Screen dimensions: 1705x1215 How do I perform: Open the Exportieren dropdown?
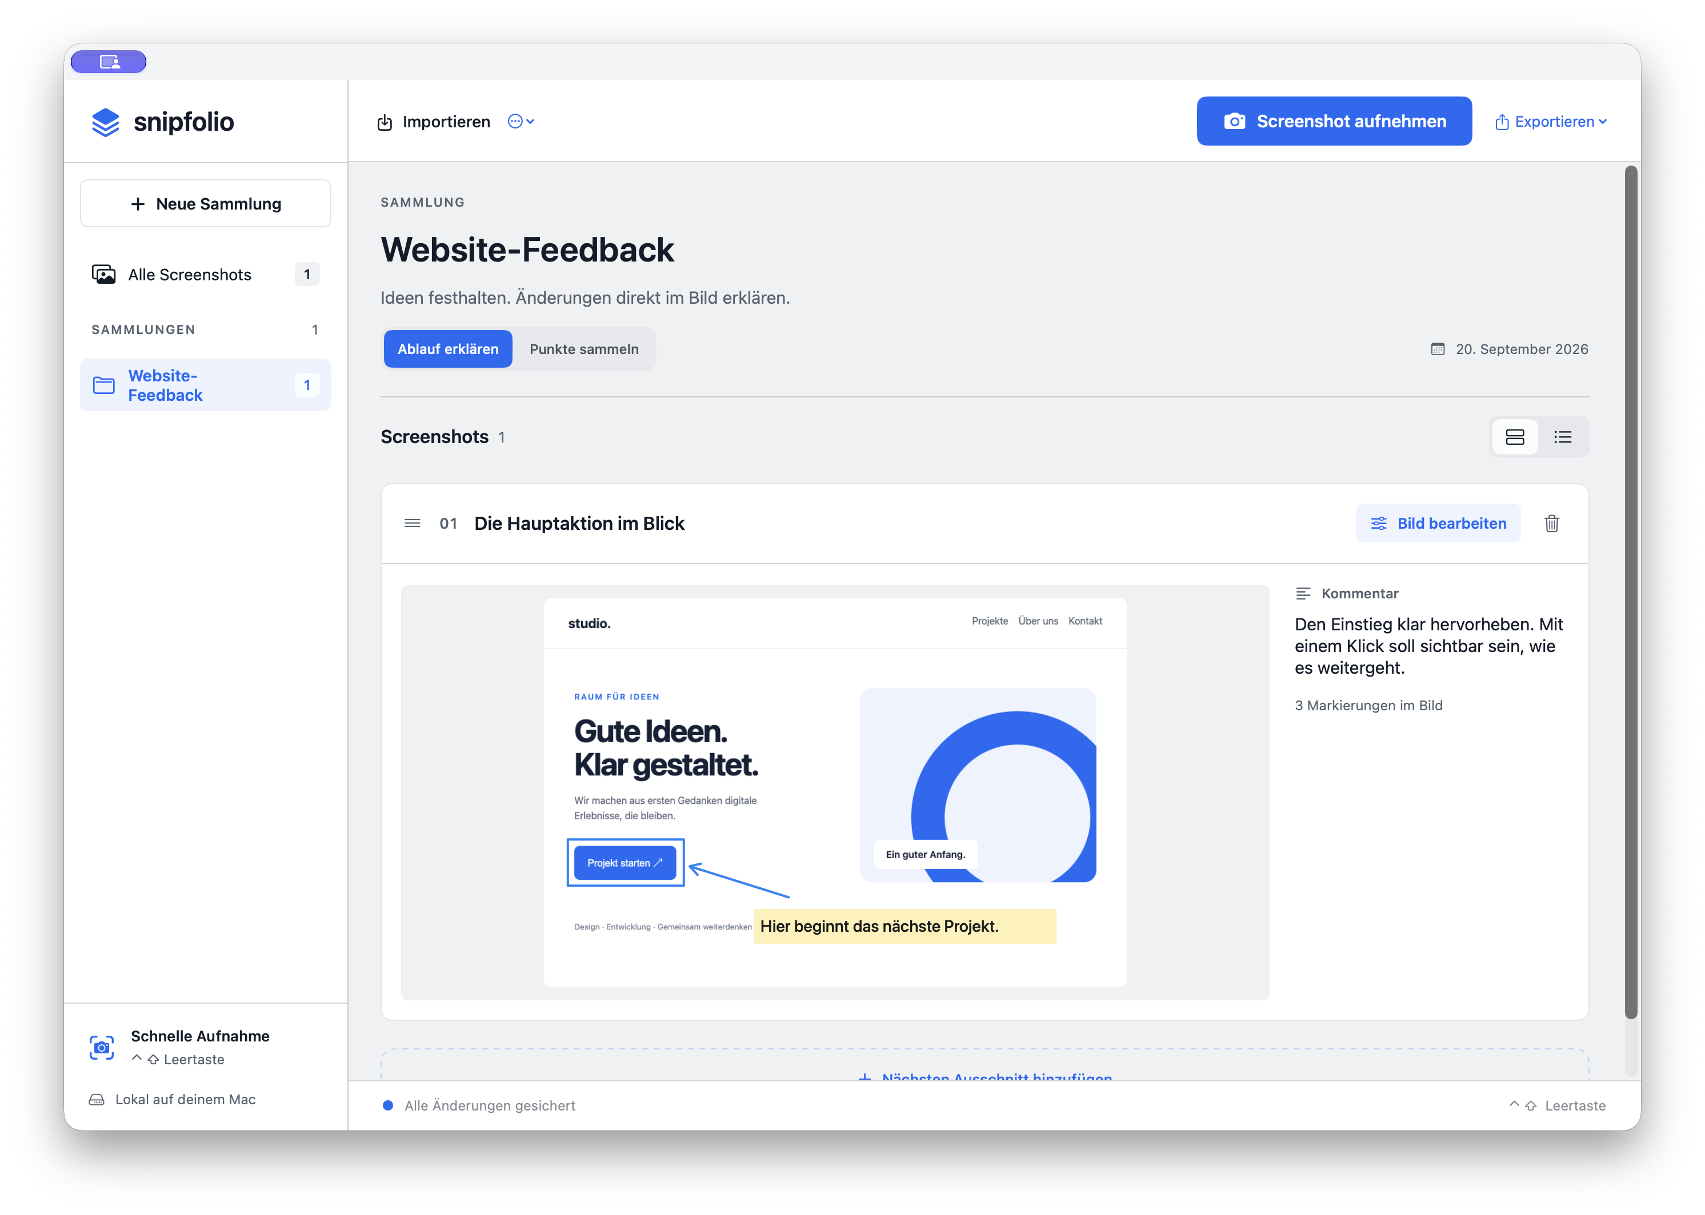coord(1551,122)
